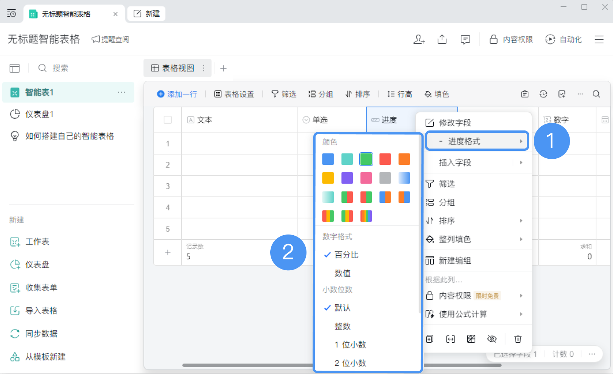Screen dimensions: 613x374
Task: Click the clipboard icon in table toolbar
Action: (x=525, y=94)
